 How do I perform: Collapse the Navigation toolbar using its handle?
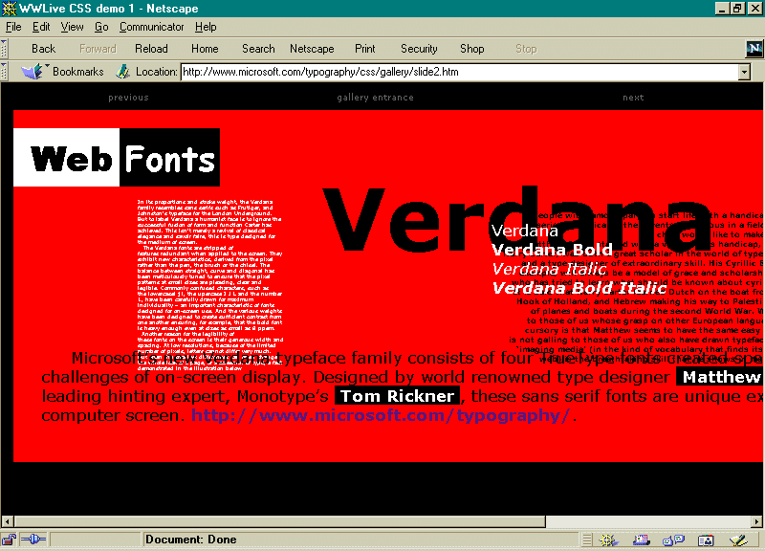[x=4, y=49]
